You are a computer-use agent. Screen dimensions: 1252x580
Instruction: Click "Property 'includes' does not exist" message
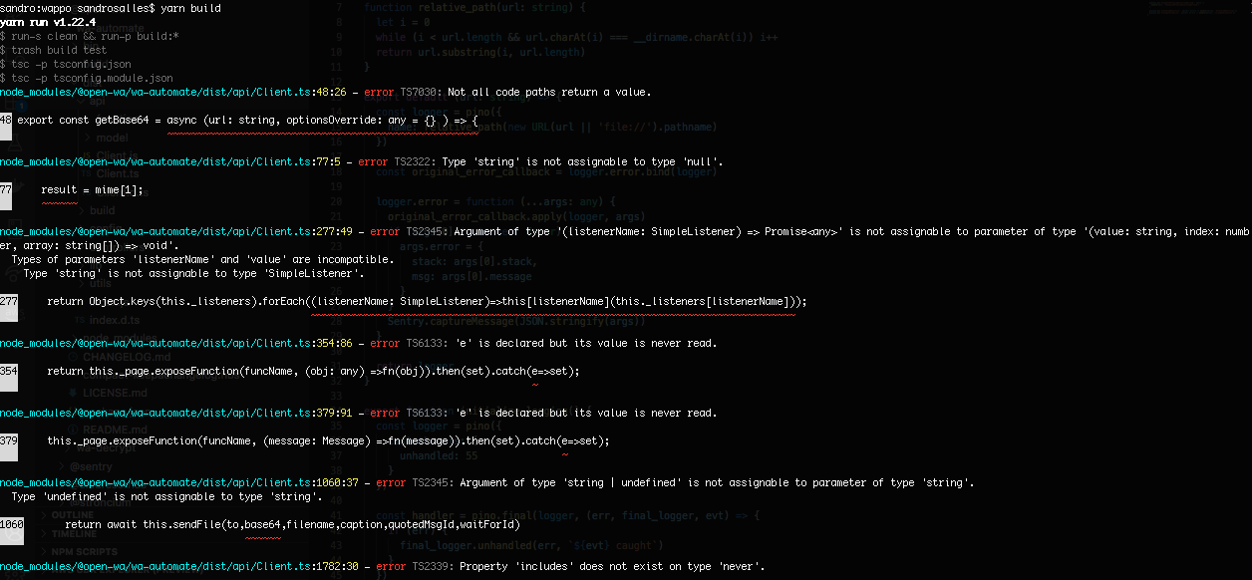tap(612, 566)
